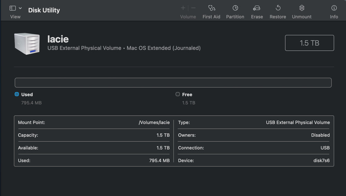Click the Connection value USB

[x=325, y=148]
